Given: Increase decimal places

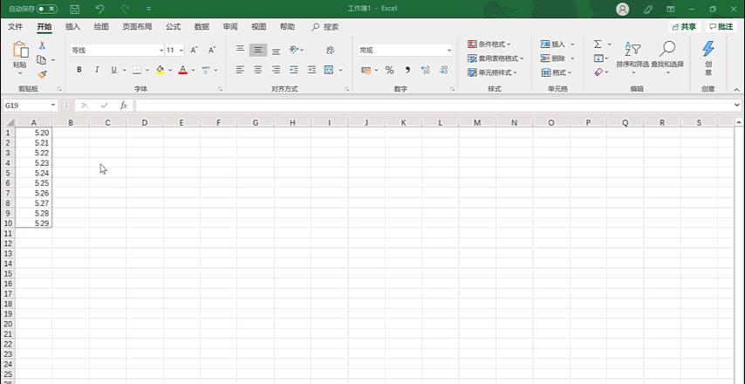Looking at the screenshot, I should tap(425, 71).
